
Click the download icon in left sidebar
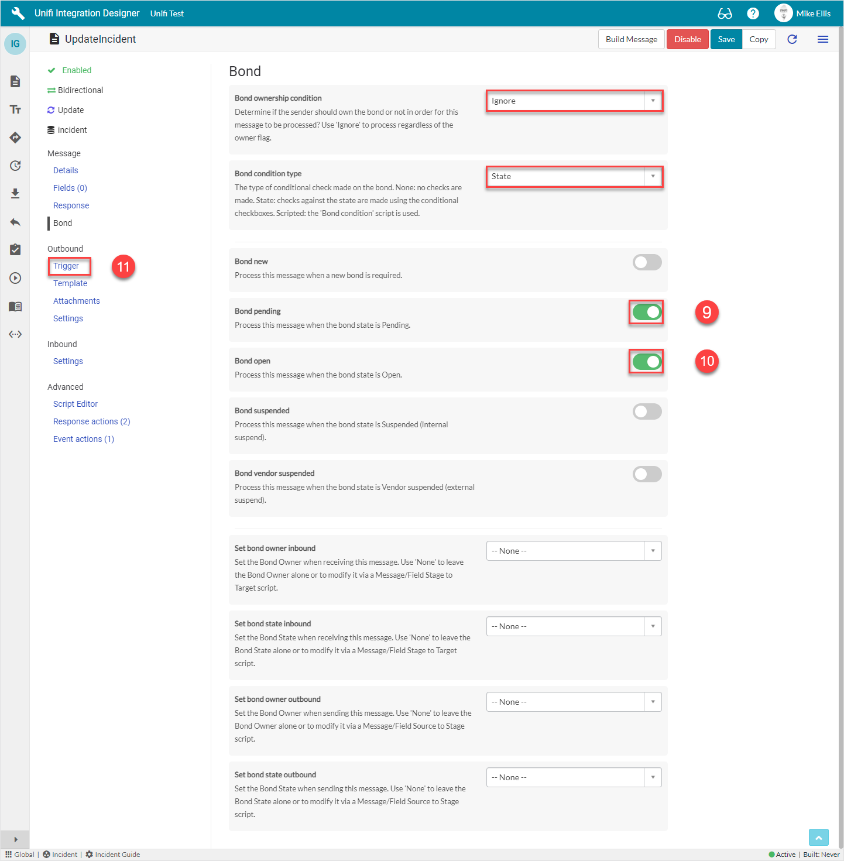point(15,194)
